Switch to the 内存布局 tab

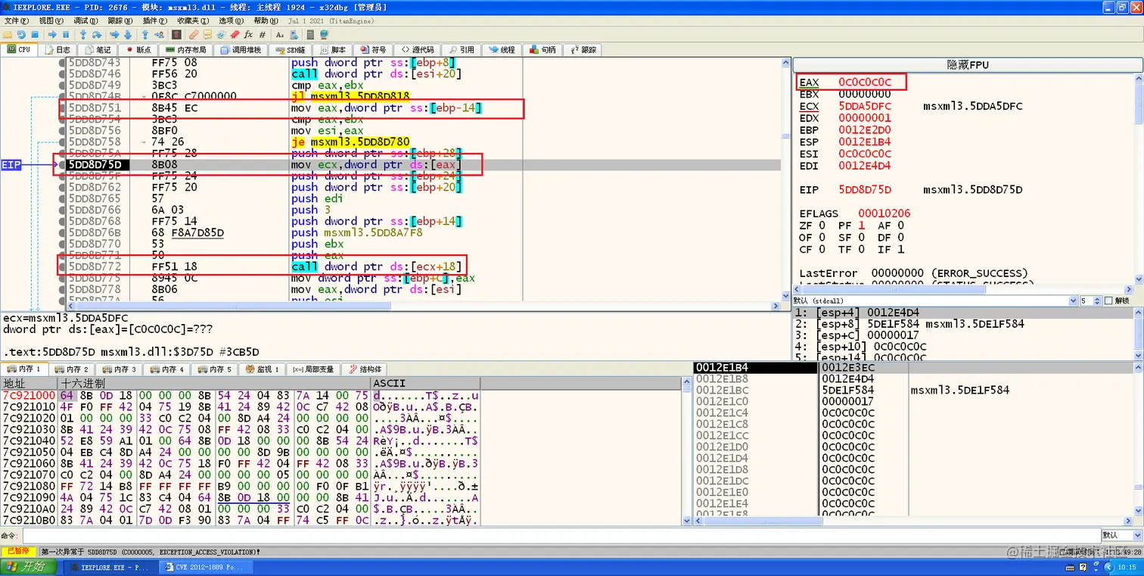(x=185, y=50)
